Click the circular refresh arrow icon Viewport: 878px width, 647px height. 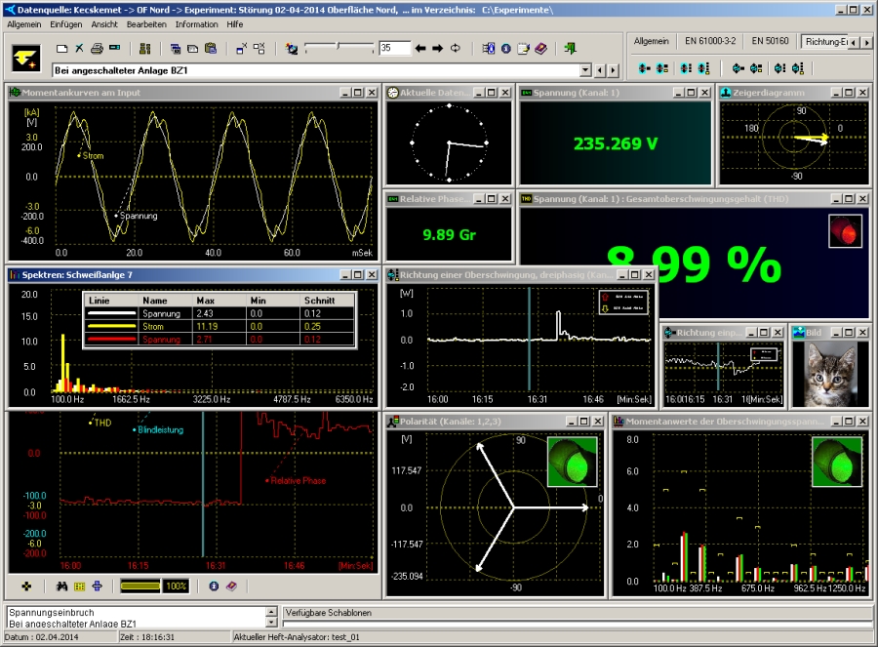[456, 48]
